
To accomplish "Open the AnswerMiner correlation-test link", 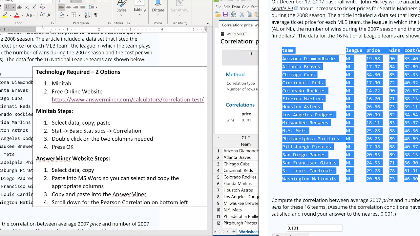I will [x=128, y=100].
